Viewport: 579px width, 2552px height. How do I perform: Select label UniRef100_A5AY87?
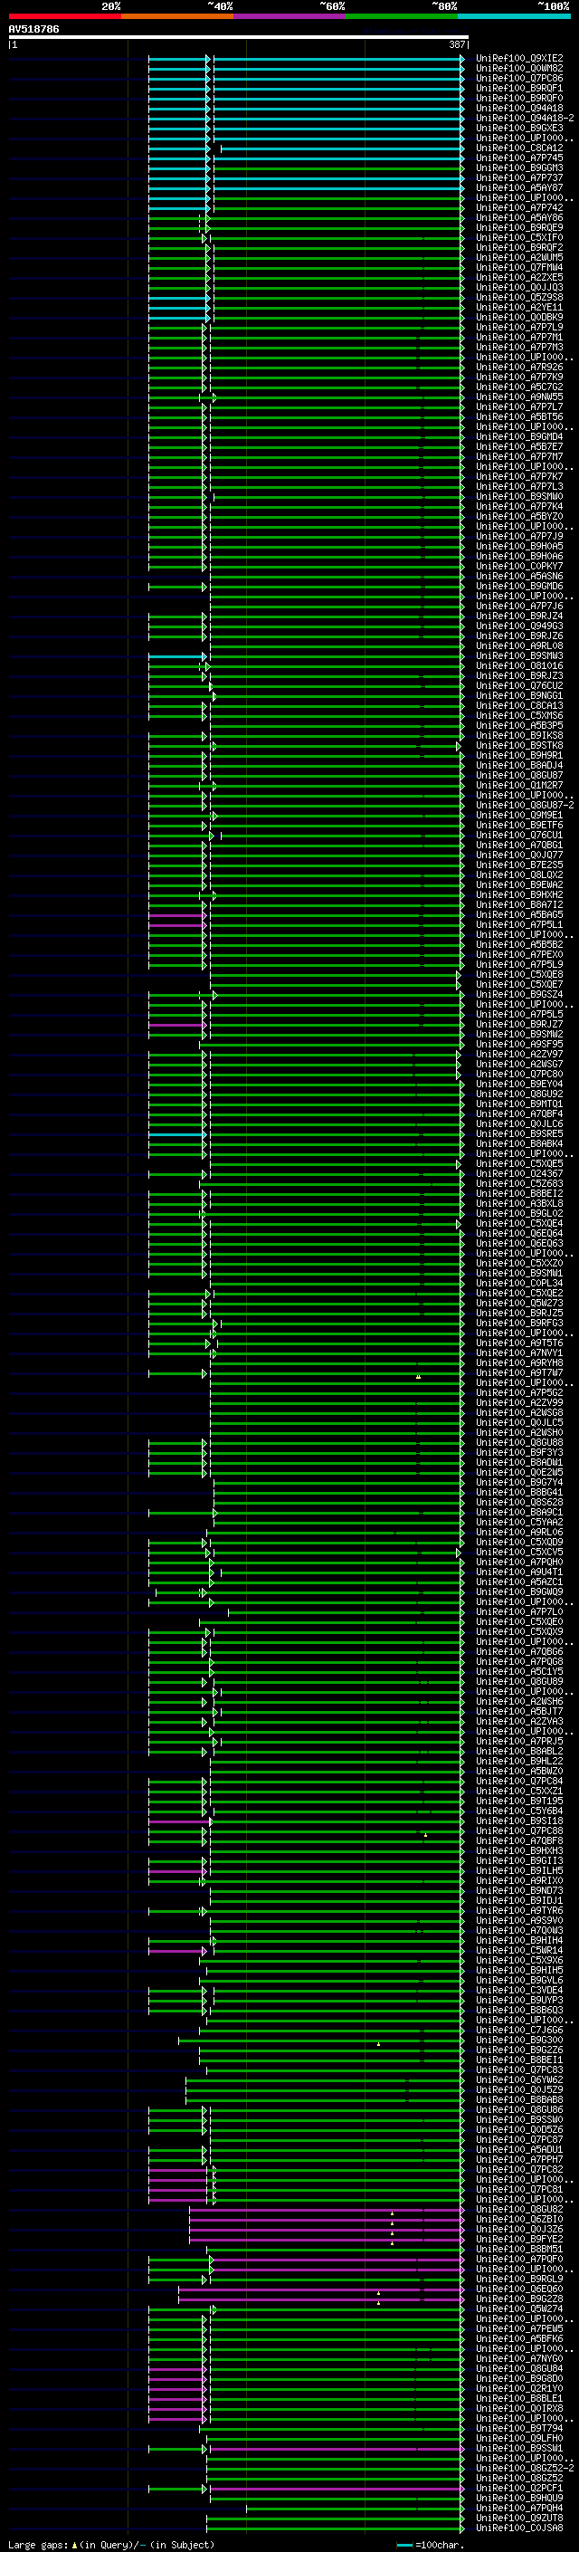pyautogui.click(x=518, y=188)
